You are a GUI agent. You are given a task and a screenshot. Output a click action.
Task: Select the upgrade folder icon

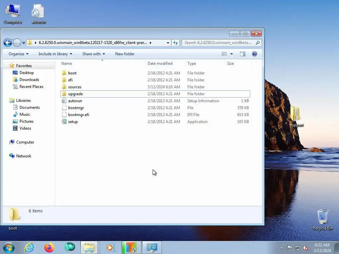click(64, 94)
